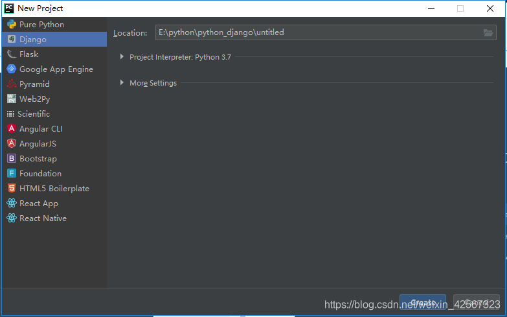
Task: Click the HTML5 Boilerplate icon
Action: tap(12, 188)
